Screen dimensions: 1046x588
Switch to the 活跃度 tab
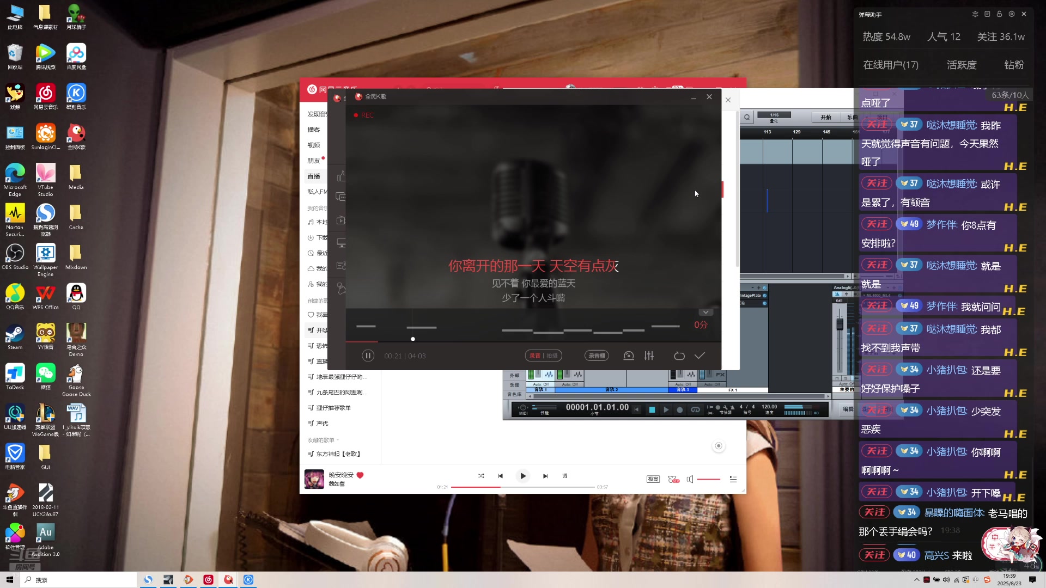click(962, 65)
